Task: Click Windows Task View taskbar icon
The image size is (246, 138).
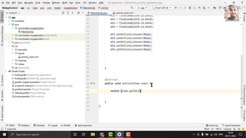Action: (84, 135)
